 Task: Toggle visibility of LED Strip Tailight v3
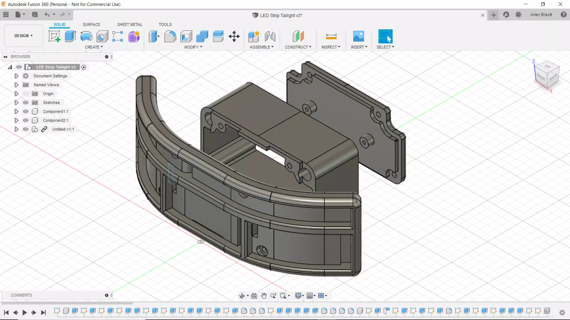tap(19, 67)
